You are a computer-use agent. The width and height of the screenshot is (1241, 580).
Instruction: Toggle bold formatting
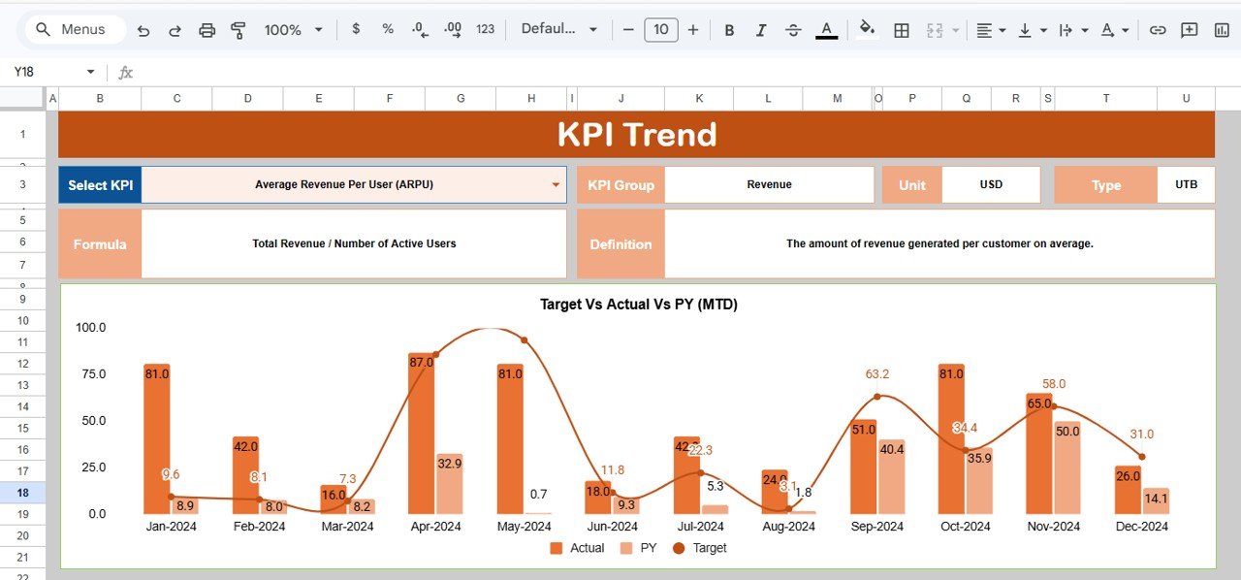[729, 30]
